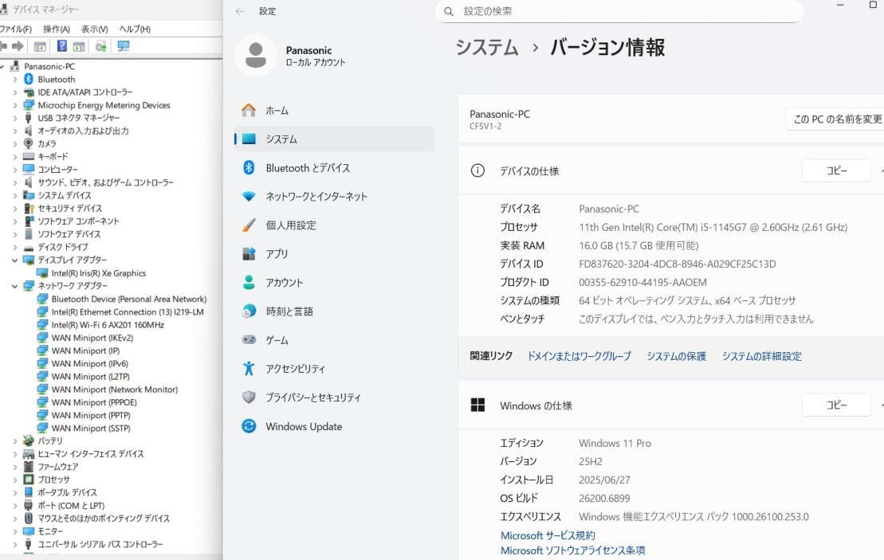Click the scan for hardware changes icon
Screen dimensions: 884x560
[x=123, y=46]
